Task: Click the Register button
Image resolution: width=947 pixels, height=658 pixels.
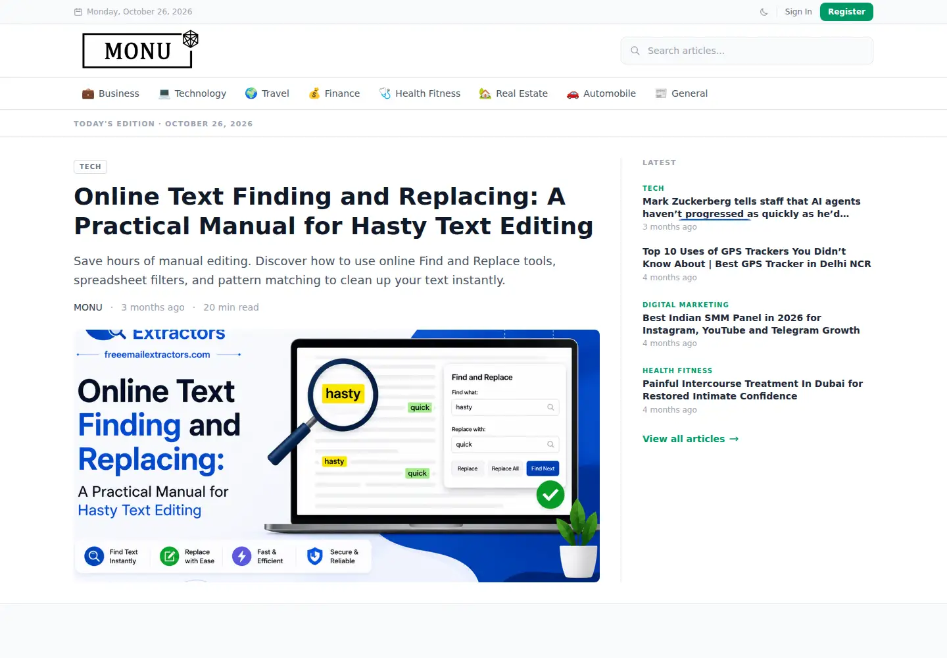Action: click(x=846, y=12)
